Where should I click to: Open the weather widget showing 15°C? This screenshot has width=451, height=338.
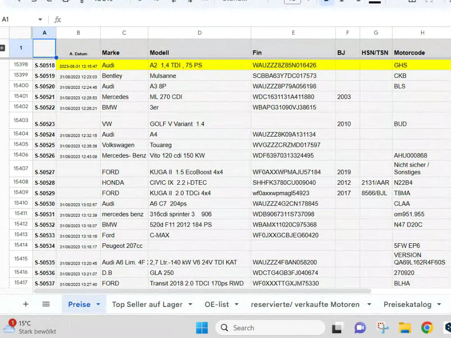[30, 327]
